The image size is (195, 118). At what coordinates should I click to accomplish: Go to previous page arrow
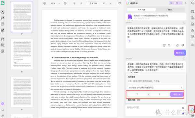(81, 3)
